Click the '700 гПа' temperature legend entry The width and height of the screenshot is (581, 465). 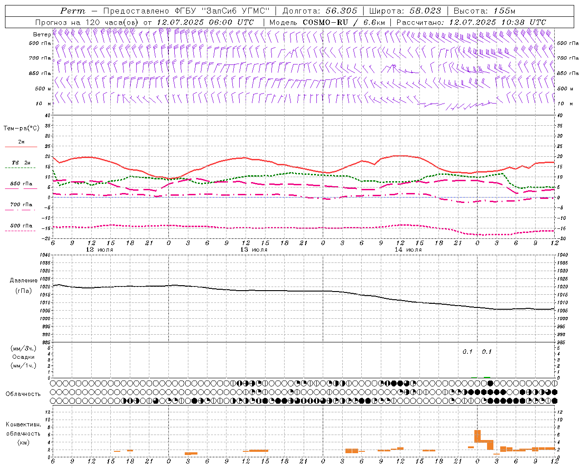click(21, 205)
